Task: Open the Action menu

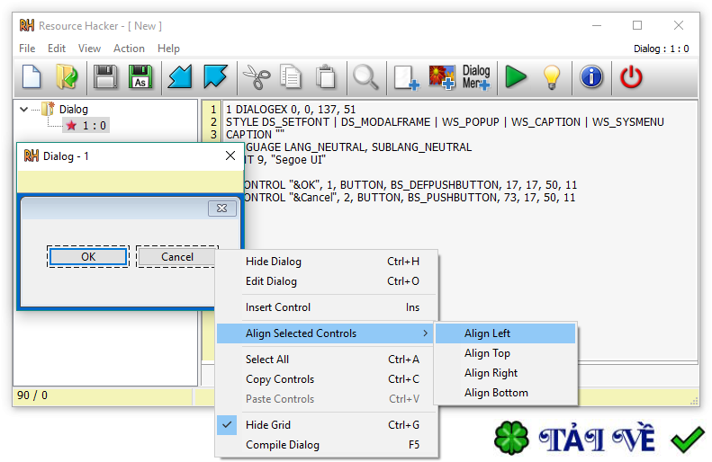Action: click(x=129, y=49)
